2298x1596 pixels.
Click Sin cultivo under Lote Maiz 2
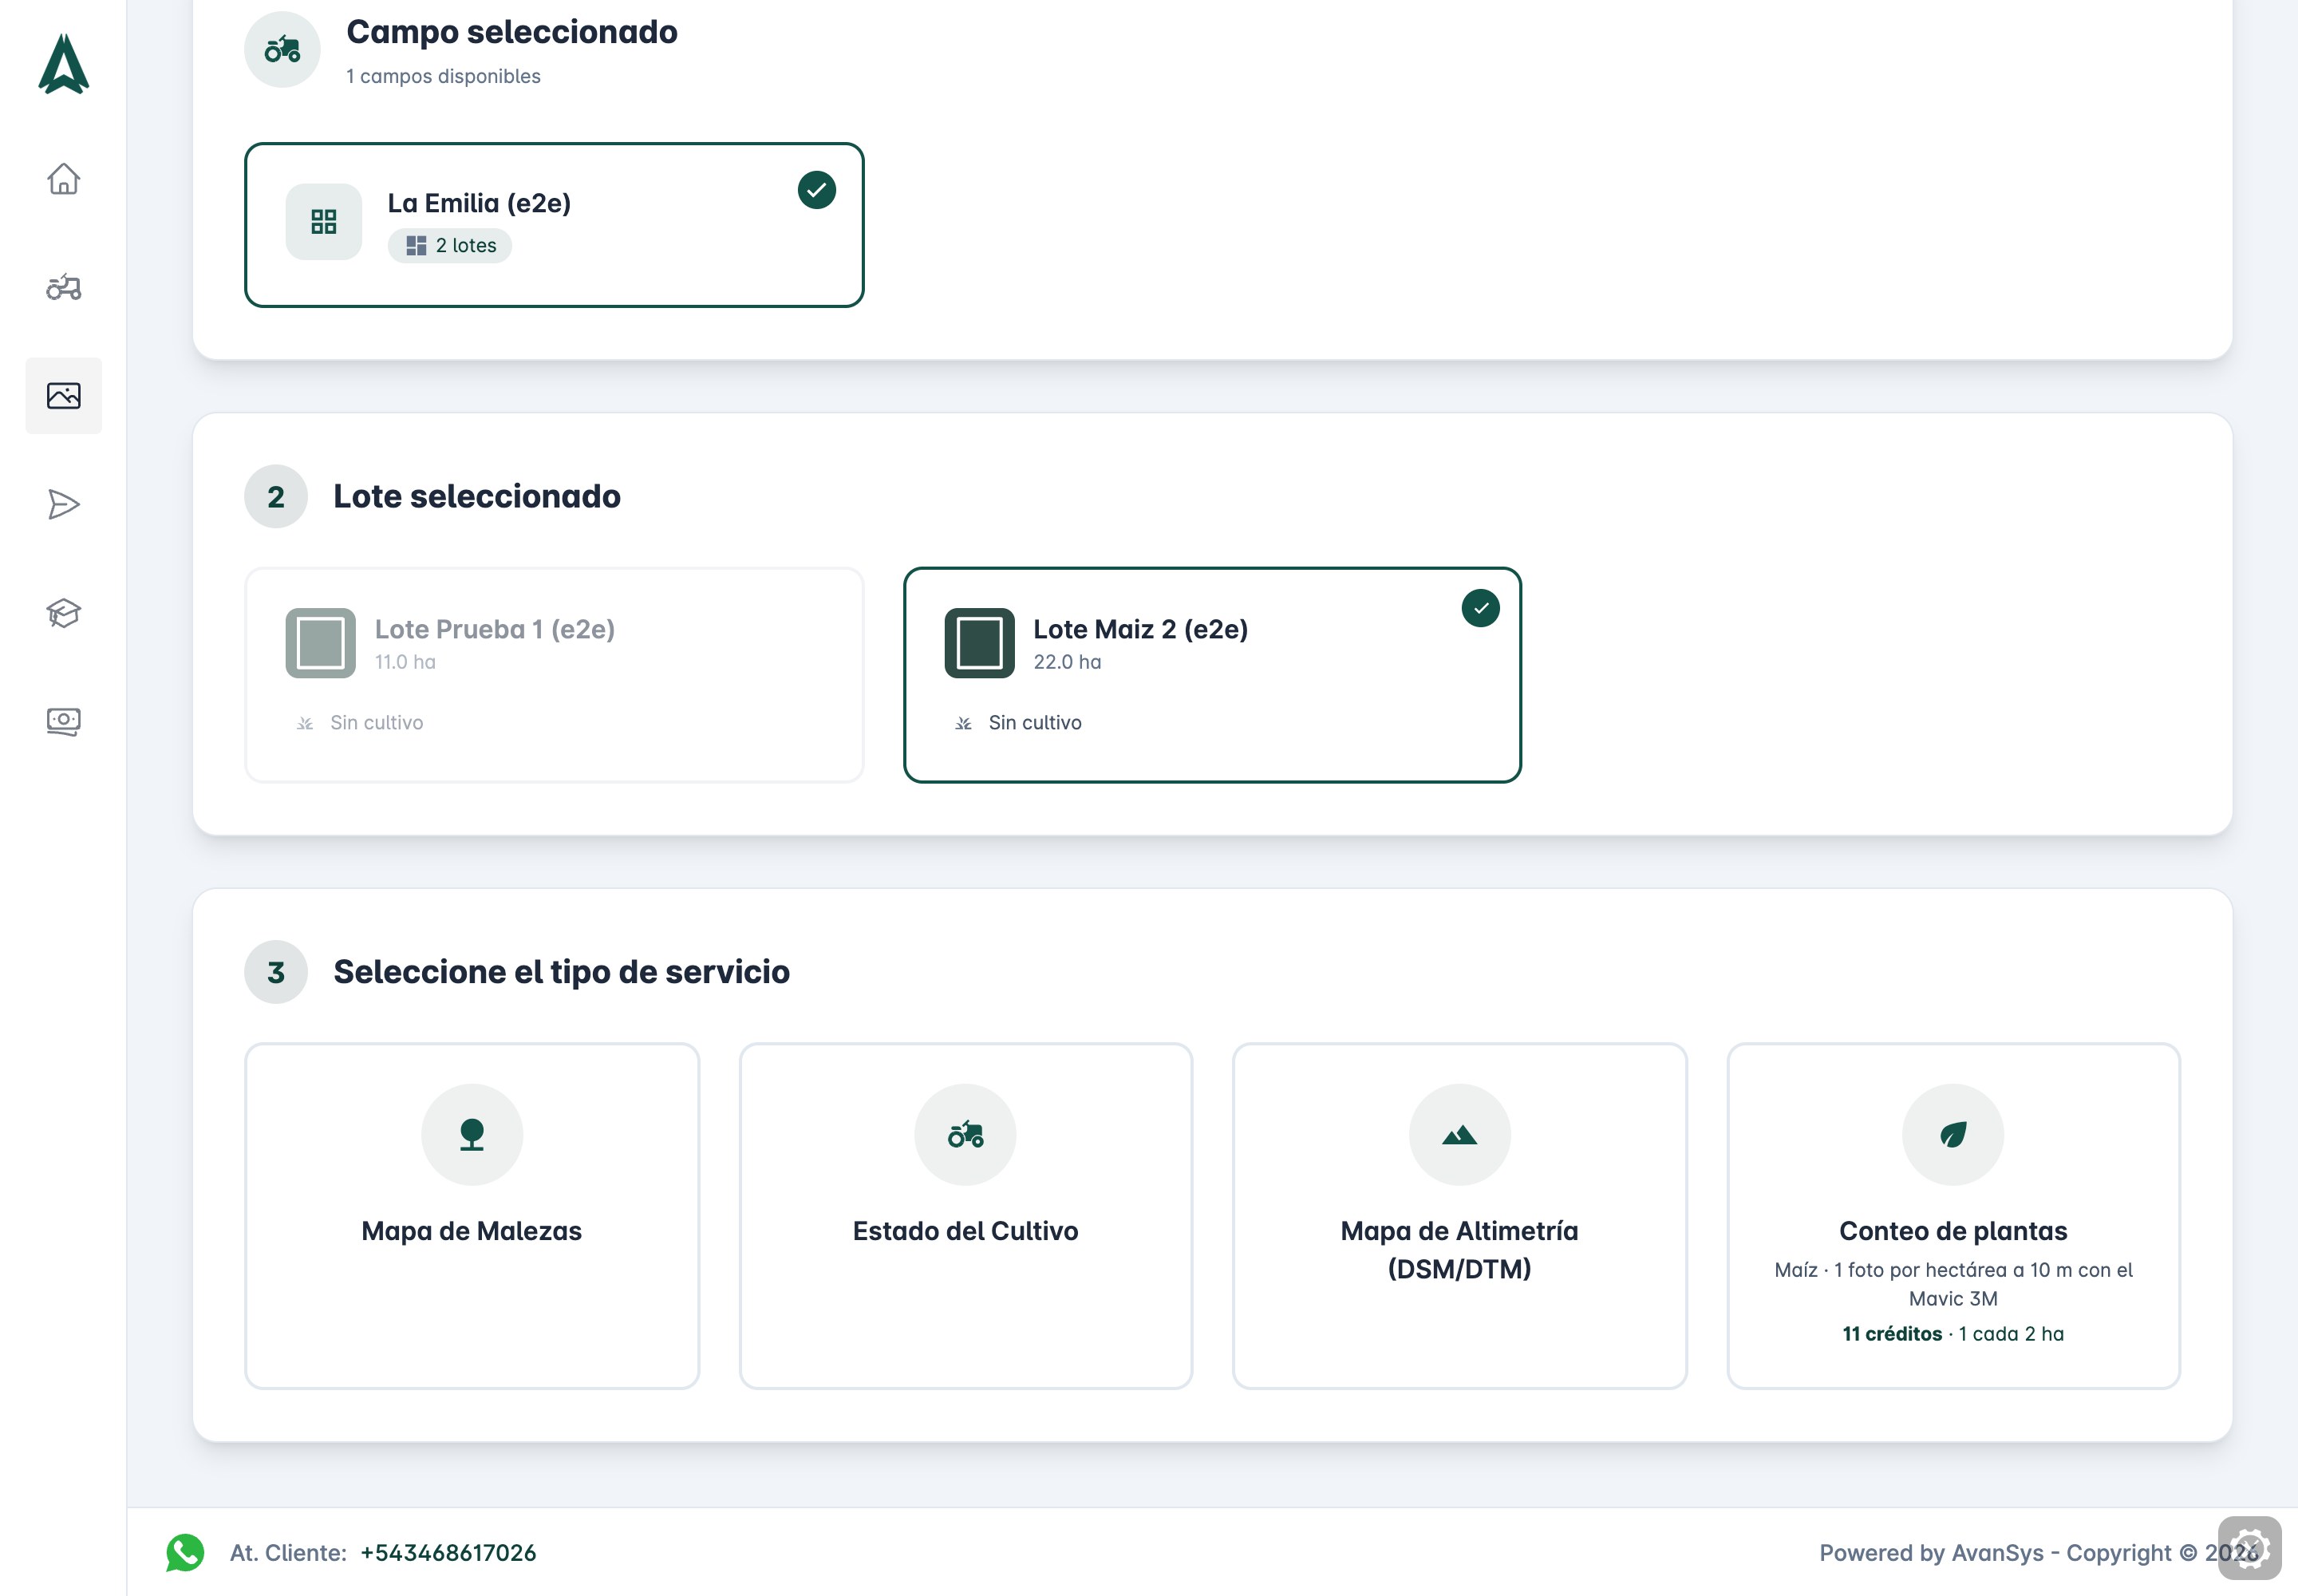pyautogui.click(x=1035, y=723)
